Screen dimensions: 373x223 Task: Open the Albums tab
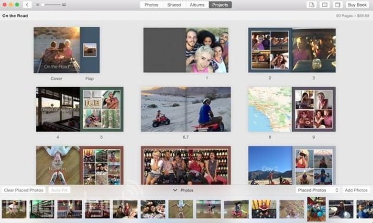point(197,5)
